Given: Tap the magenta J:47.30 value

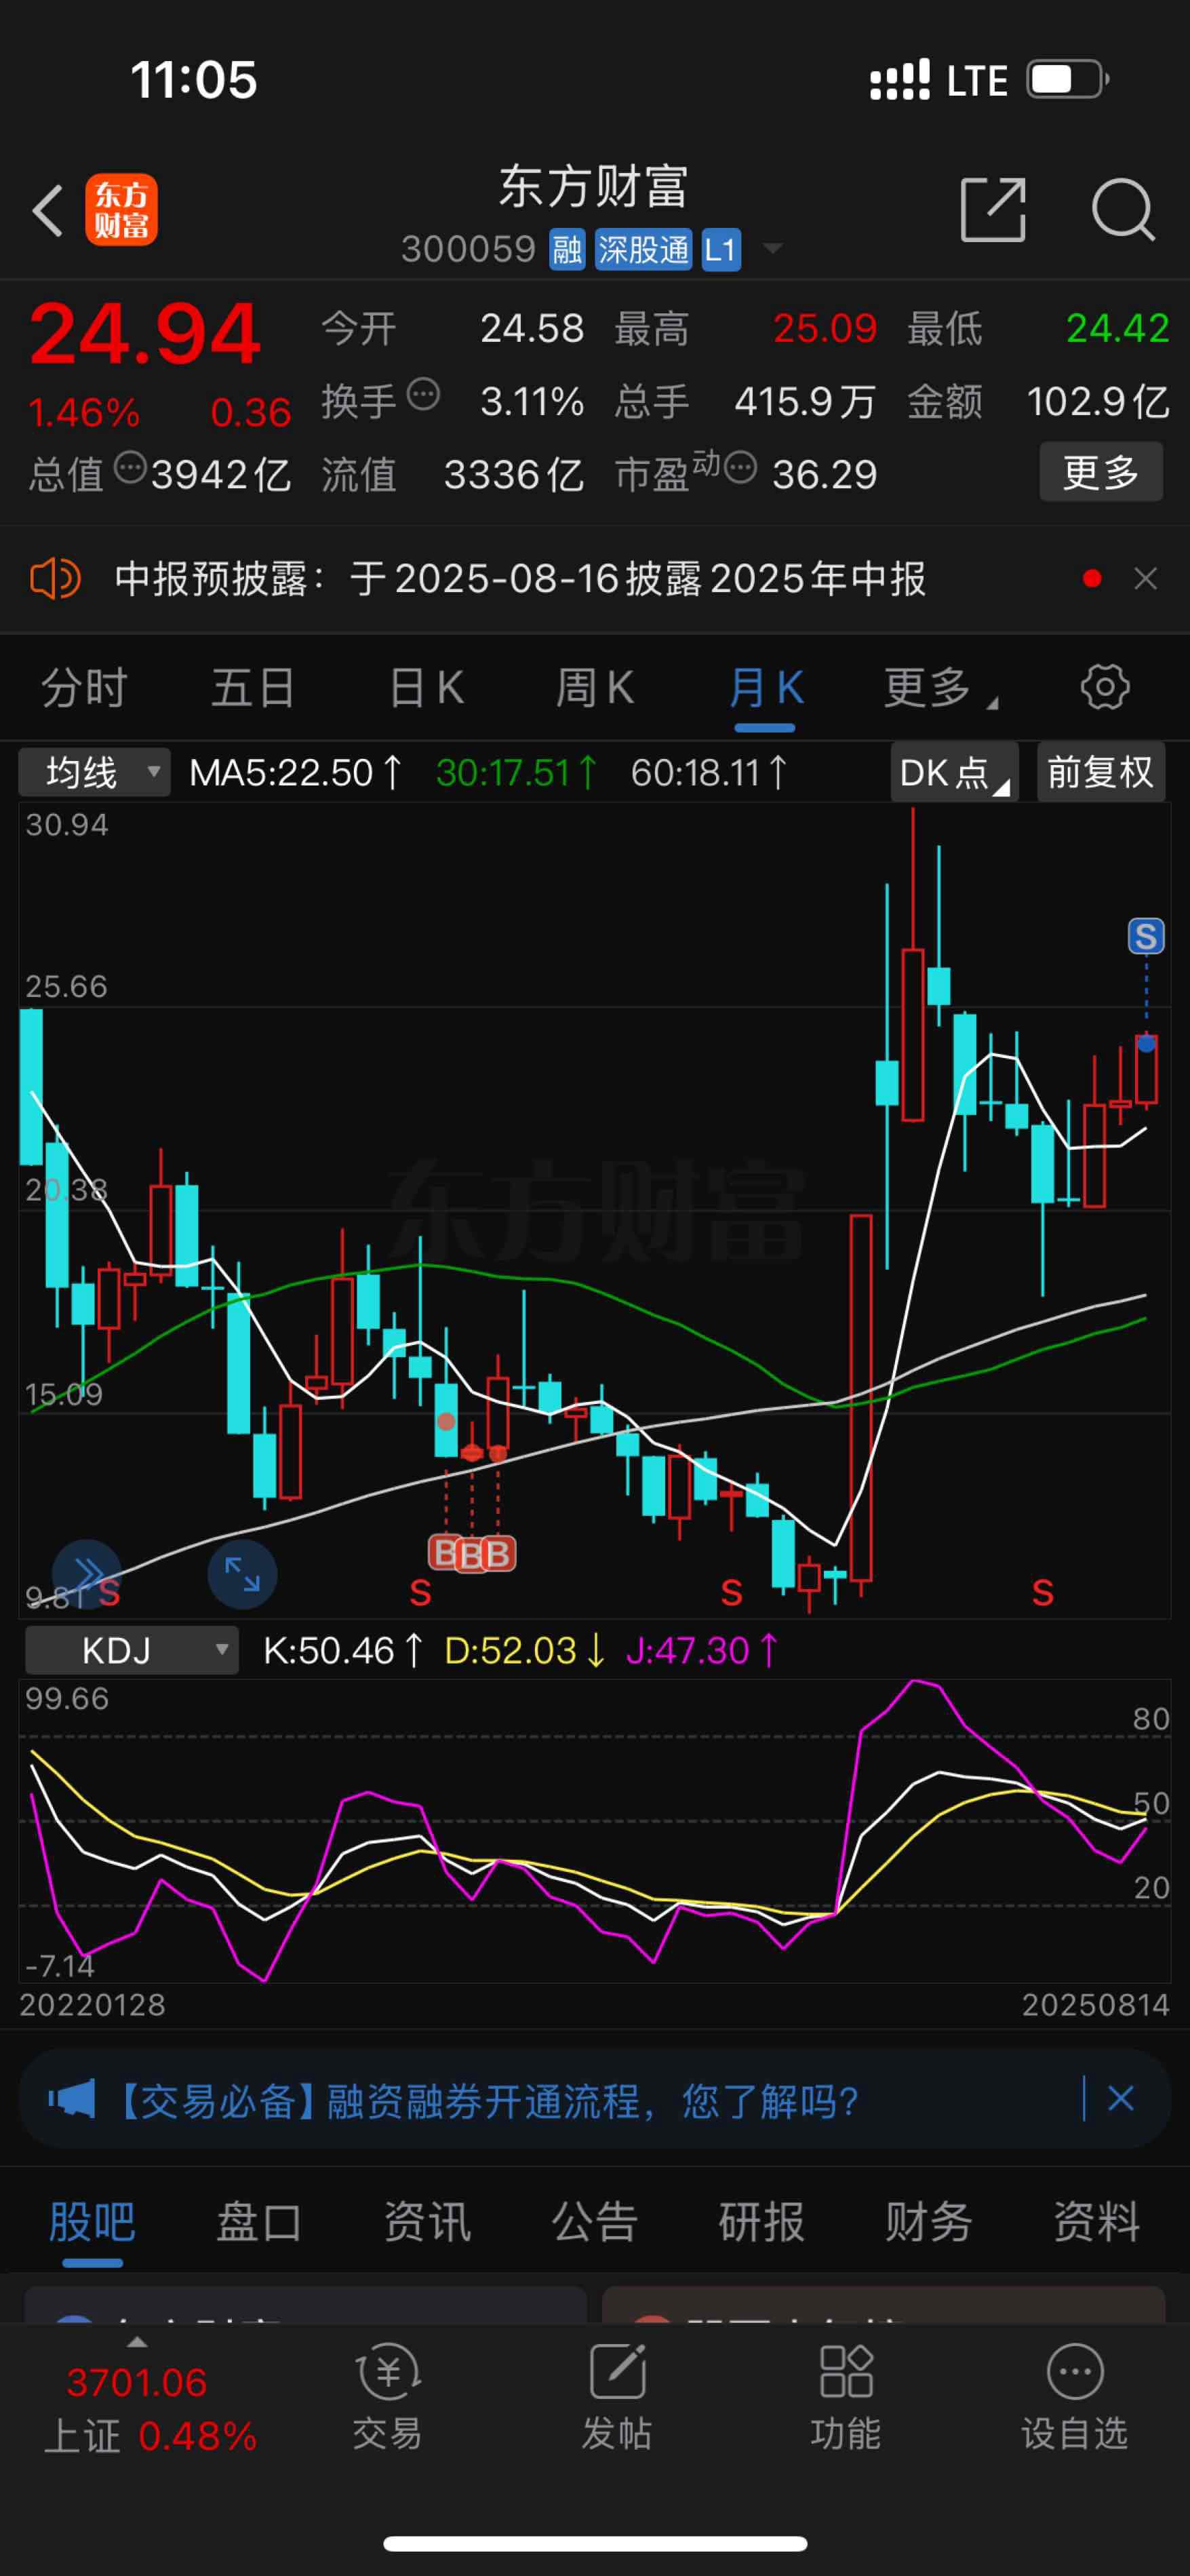Looking at the screenshot, I should 702,1650.
